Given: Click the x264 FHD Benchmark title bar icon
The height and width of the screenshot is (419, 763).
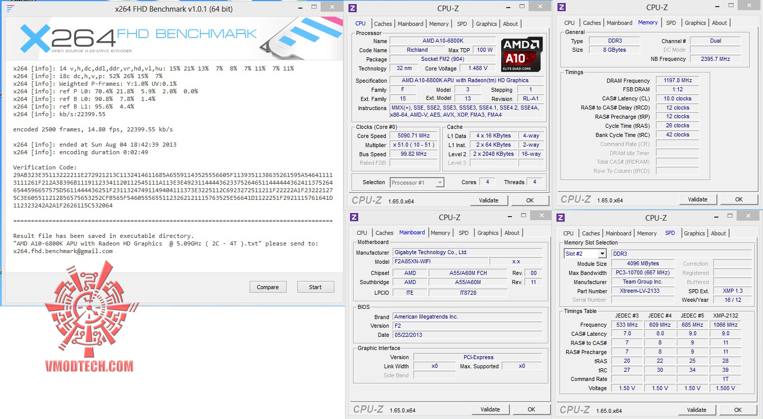Looking at the screenshot, I should pyautogui.click(x=10, y=9).
